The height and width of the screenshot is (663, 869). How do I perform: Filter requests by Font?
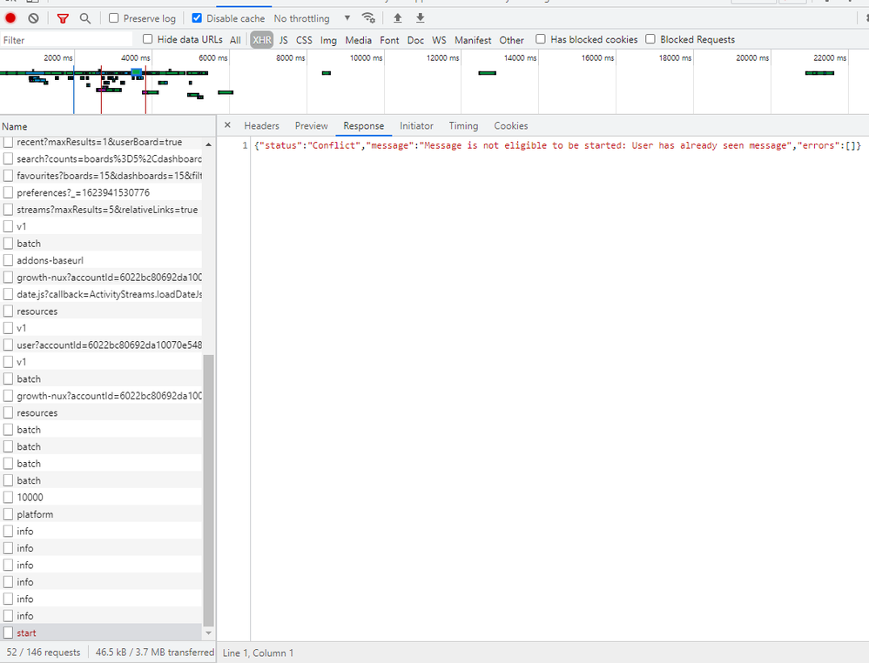tap(389, 40)
